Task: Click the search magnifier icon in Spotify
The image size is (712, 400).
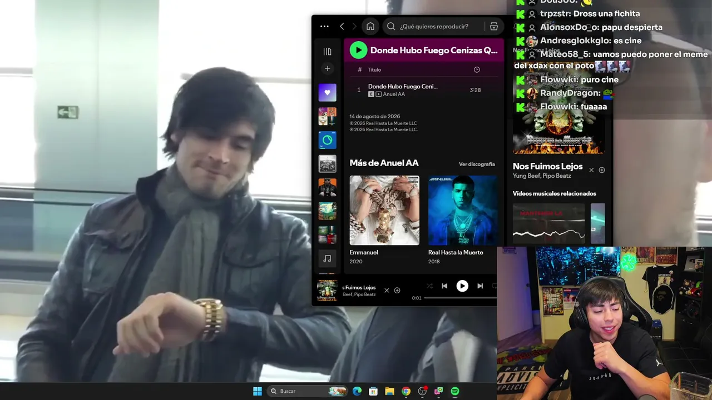Action: pyautogui.click(x=391, y=26)
